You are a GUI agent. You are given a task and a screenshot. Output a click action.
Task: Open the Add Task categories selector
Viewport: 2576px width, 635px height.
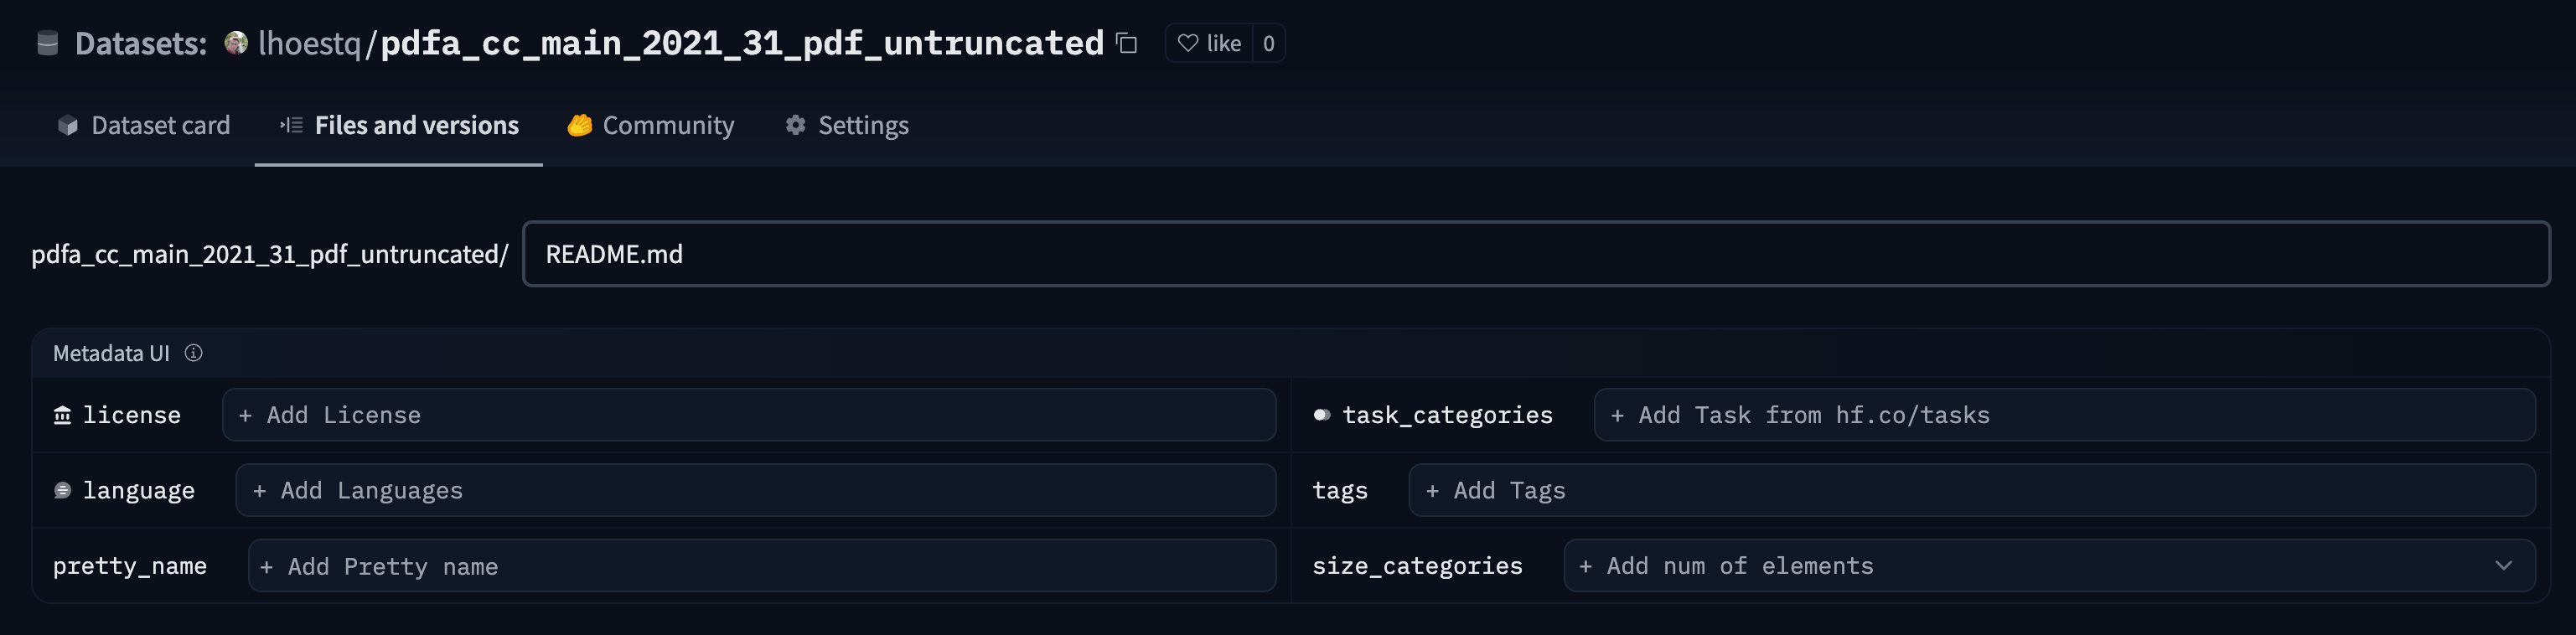2063,415
